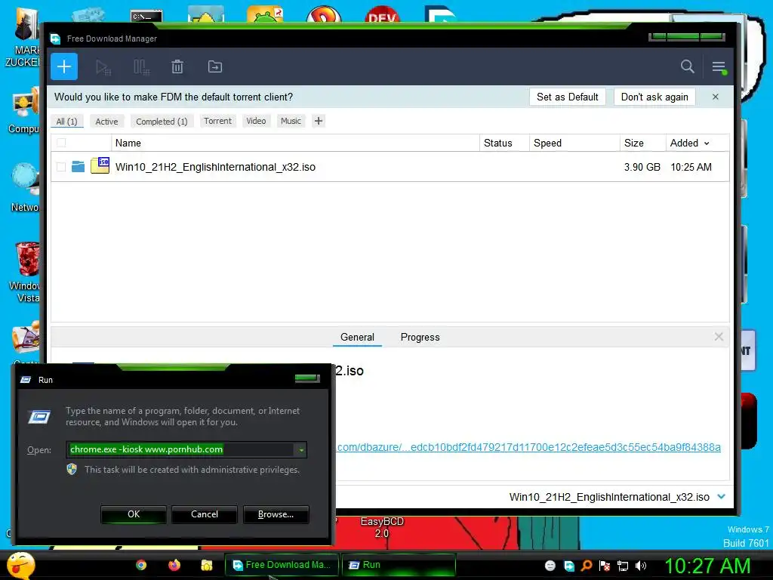The image size is (773, 580).
Task: Dismiss the default torrent client banner
Action: coord(716,97)
